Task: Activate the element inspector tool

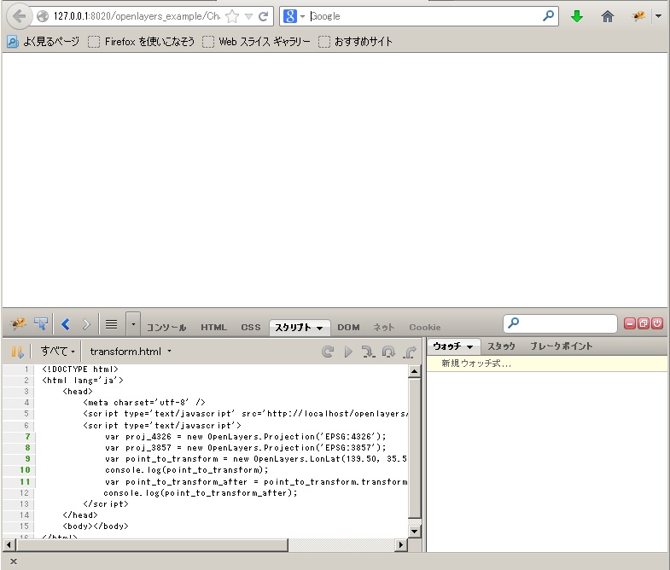Action: tap(41, 324)
